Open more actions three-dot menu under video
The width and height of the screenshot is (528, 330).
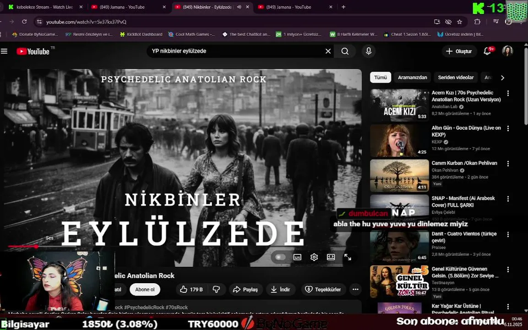(x=356, y=290)
